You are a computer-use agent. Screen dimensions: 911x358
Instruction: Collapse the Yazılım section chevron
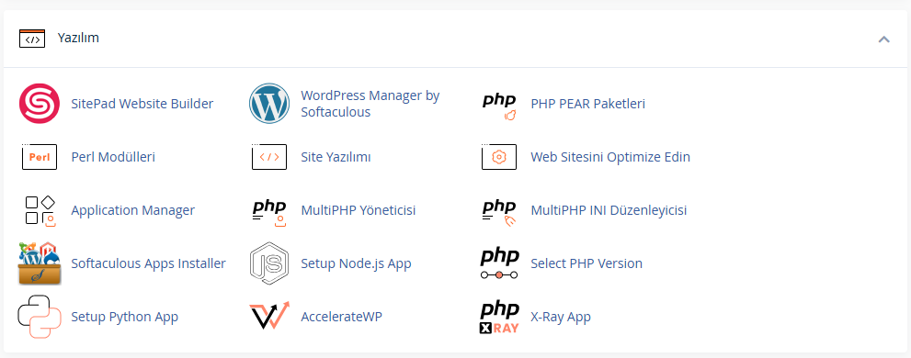point(883,39)
